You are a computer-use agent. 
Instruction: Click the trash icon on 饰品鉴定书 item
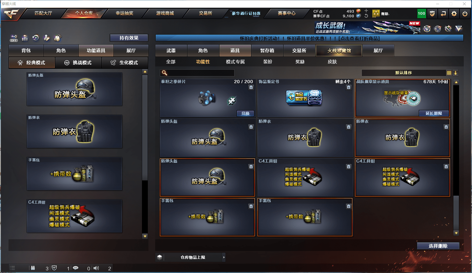point(349,87)
